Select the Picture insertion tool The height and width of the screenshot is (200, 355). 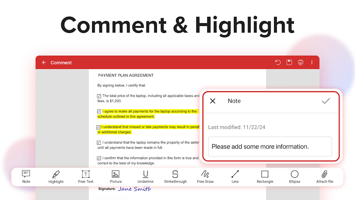116,176
